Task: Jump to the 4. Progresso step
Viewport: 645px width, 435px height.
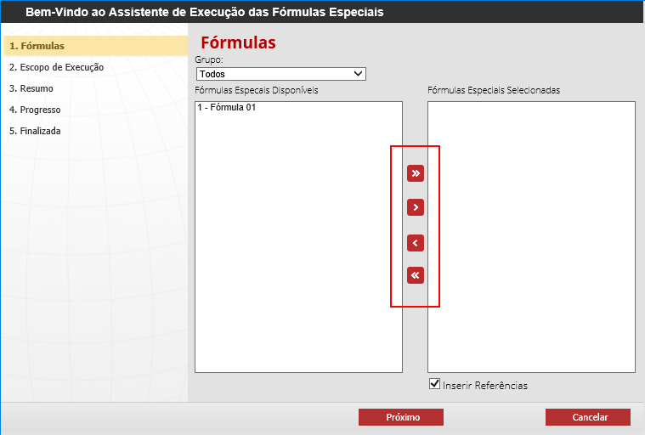Action: coord(35,110)
